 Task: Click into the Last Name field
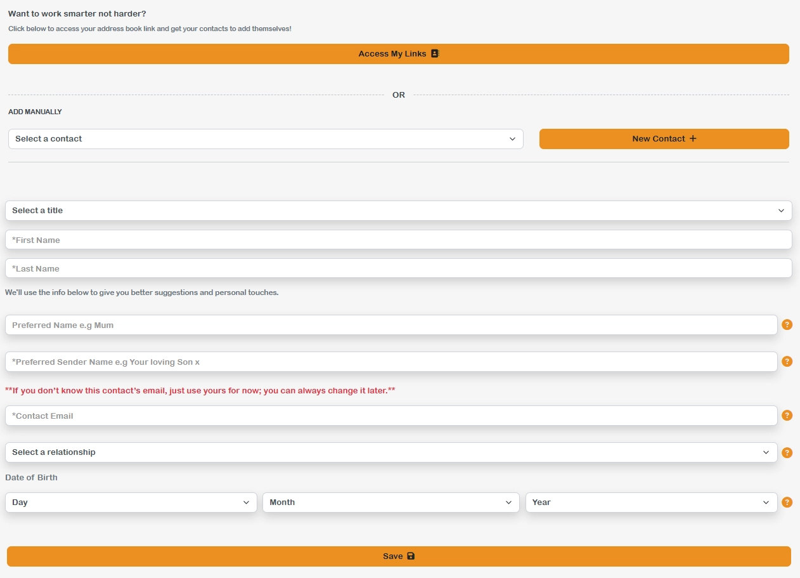click(x=398, y=268)
